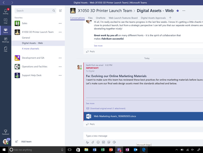
Task: Open the Sales team
Action: click(x=25, y=23)
